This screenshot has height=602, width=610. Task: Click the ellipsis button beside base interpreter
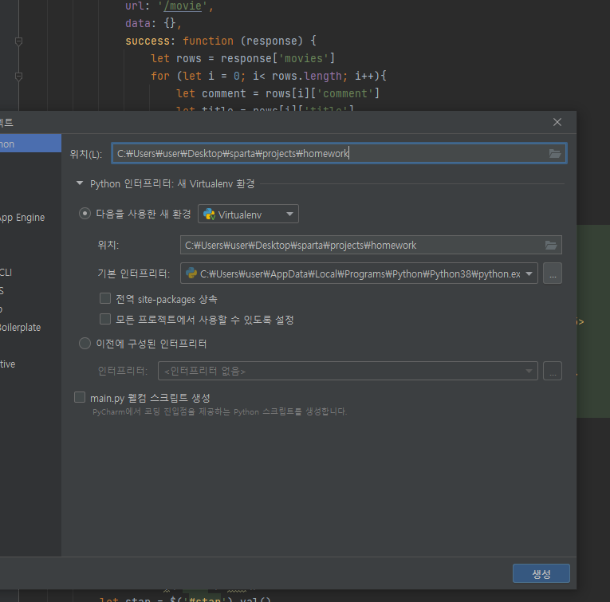click(553, 273)
